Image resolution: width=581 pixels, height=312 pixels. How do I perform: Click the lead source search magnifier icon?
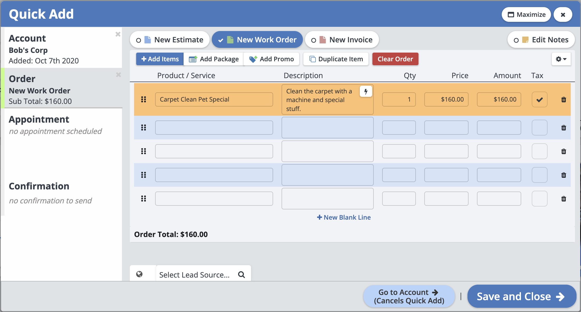point(242,275)
